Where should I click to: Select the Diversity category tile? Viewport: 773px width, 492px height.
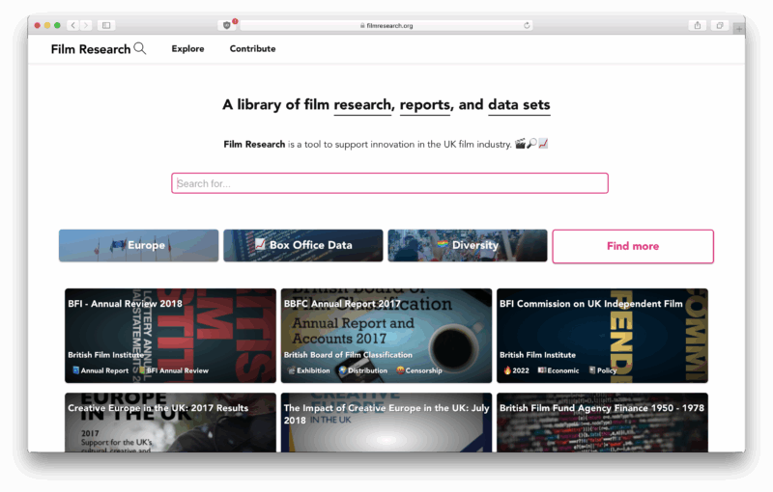pyautogui.click(x=468, y=246)
